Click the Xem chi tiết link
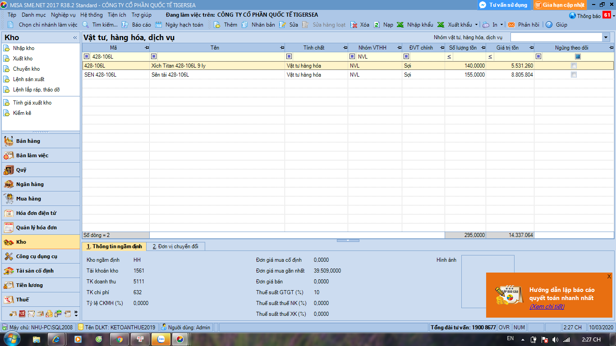This screenshot has width=616, height=346. coord(547,307)
